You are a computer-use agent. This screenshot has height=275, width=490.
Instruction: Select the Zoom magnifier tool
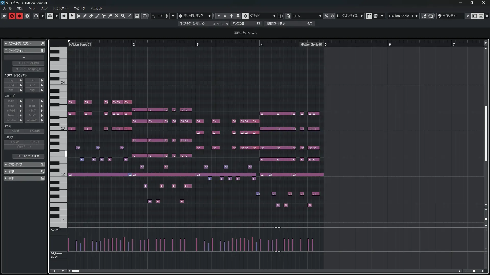[x=123, y=16]
